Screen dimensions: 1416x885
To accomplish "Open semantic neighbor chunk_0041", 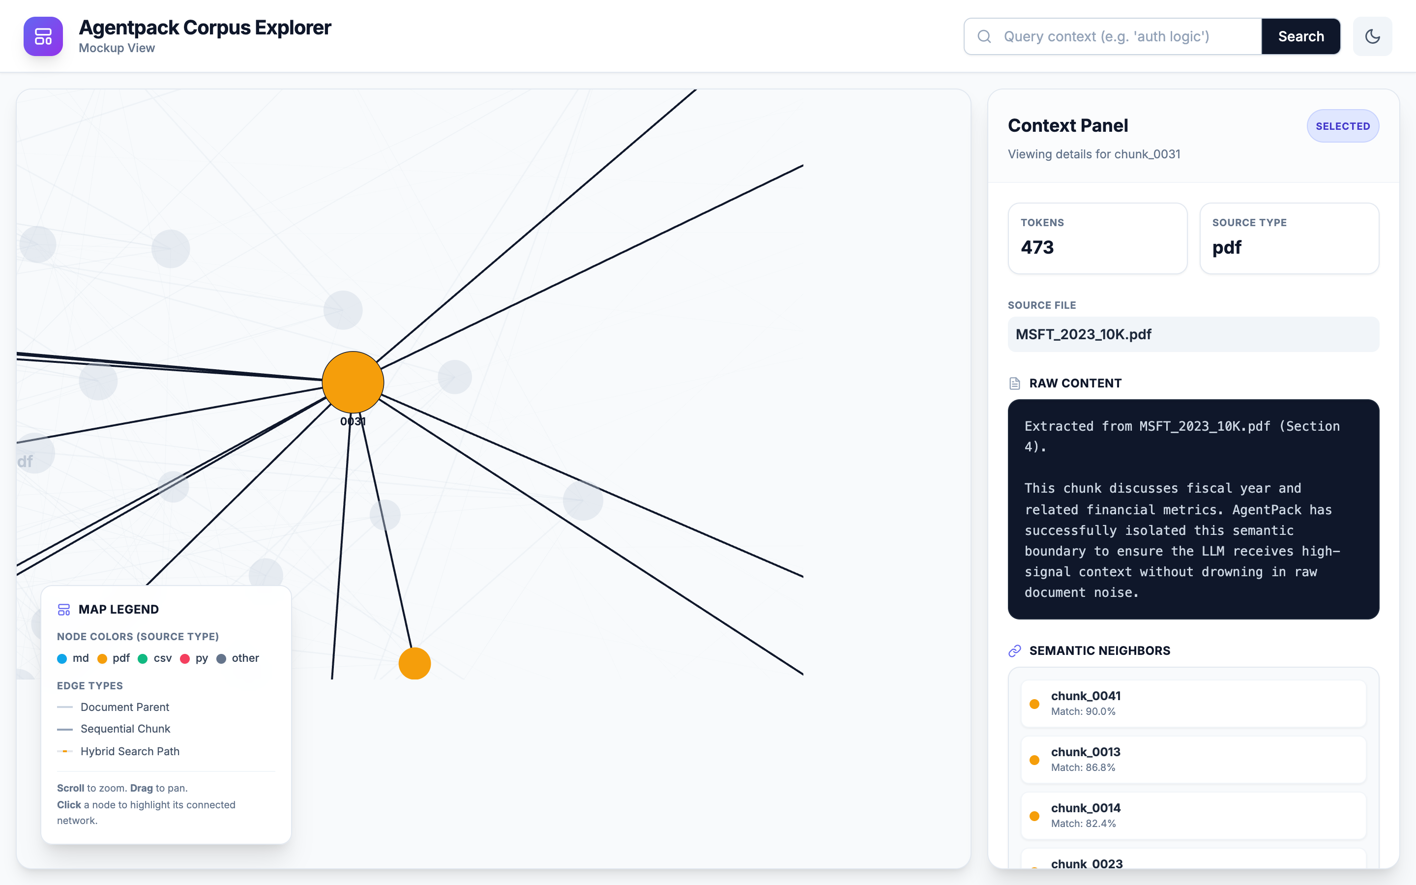I will click(x=1193, y=703).
